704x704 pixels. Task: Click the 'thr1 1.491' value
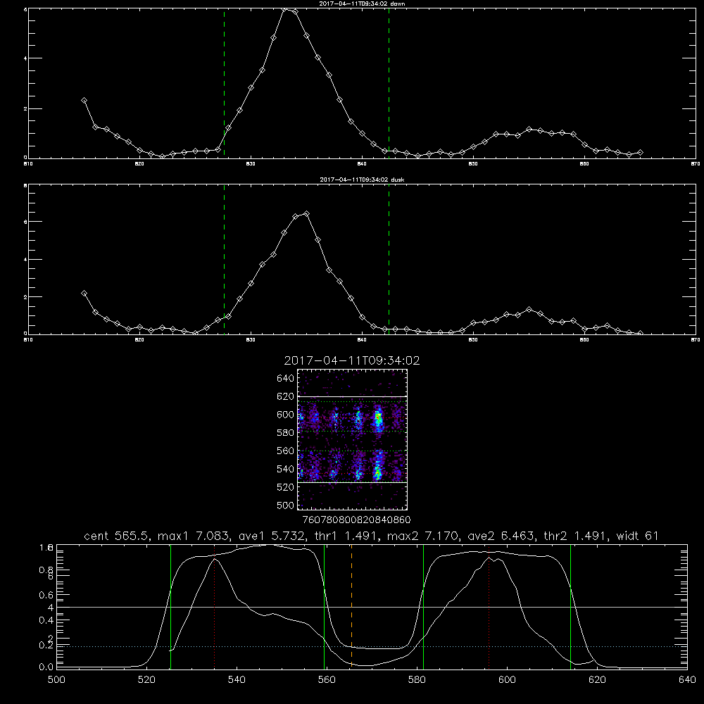point(346,536)
